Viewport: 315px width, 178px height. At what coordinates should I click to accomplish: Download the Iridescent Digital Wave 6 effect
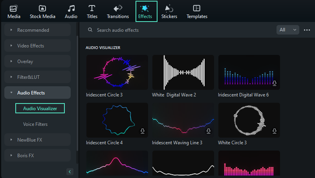tap(275, 83)
